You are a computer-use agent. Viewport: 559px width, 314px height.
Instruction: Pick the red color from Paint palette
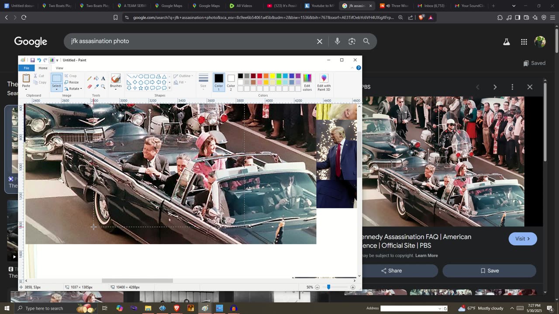click(259, 76)
